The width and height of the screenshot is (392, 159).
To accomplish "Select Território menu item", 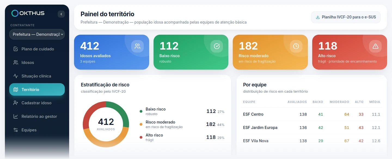I will coord(37,89).
